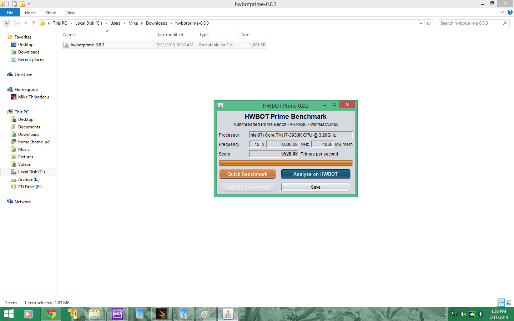Click 'Mike' in the address breadcrumb

coord(133,23)
